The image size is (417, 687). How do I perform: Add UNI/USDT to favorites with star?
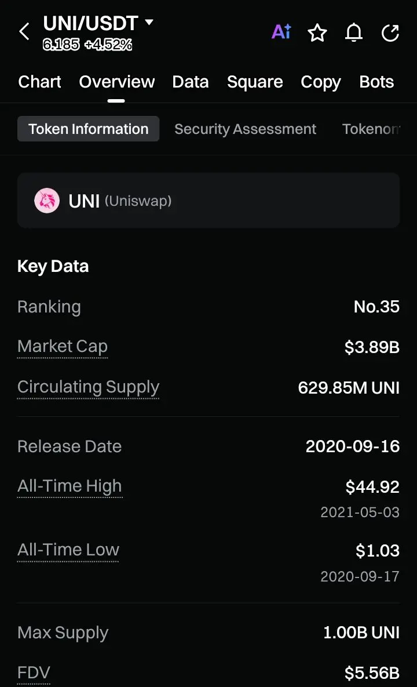tap(317, 33)
